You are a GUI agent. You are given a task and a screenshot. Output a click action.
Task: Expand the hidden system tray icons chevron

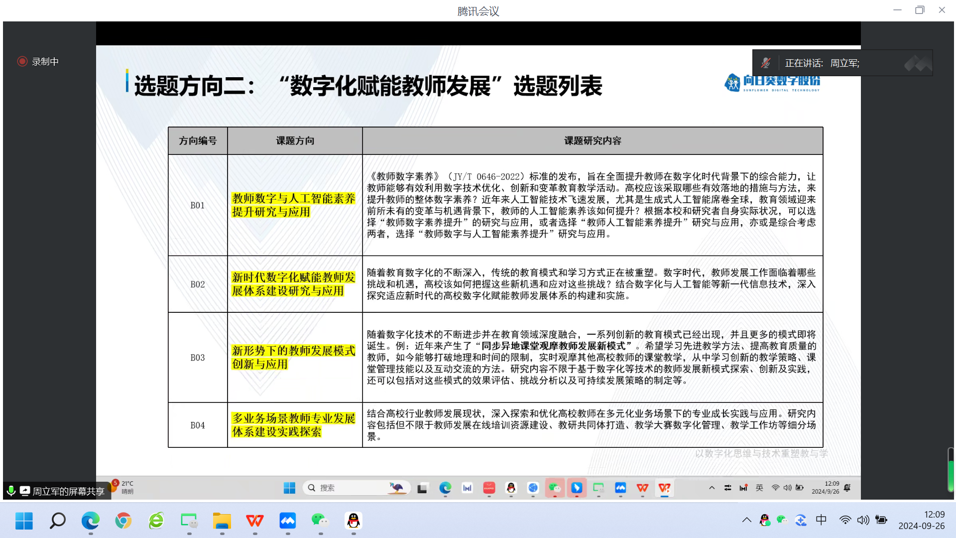click(746, 520)
